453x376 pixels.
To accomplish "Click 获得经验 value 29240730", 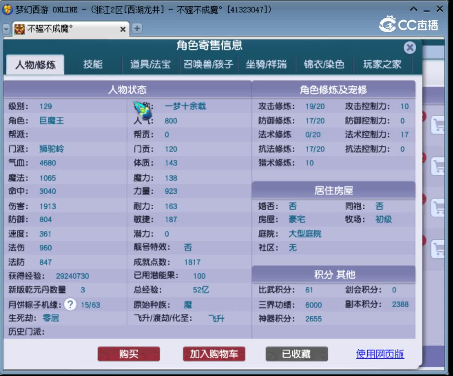I will pos(72,276).
